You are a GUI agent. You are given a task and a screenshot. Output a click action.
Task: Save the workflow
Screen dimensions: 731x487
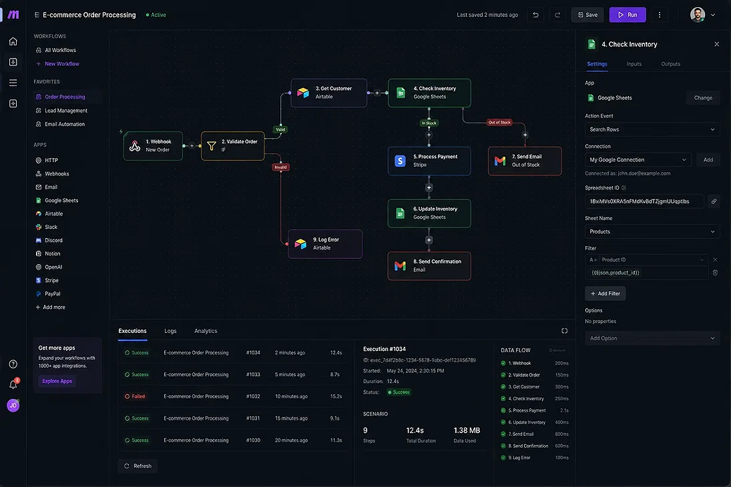[587, 15]
